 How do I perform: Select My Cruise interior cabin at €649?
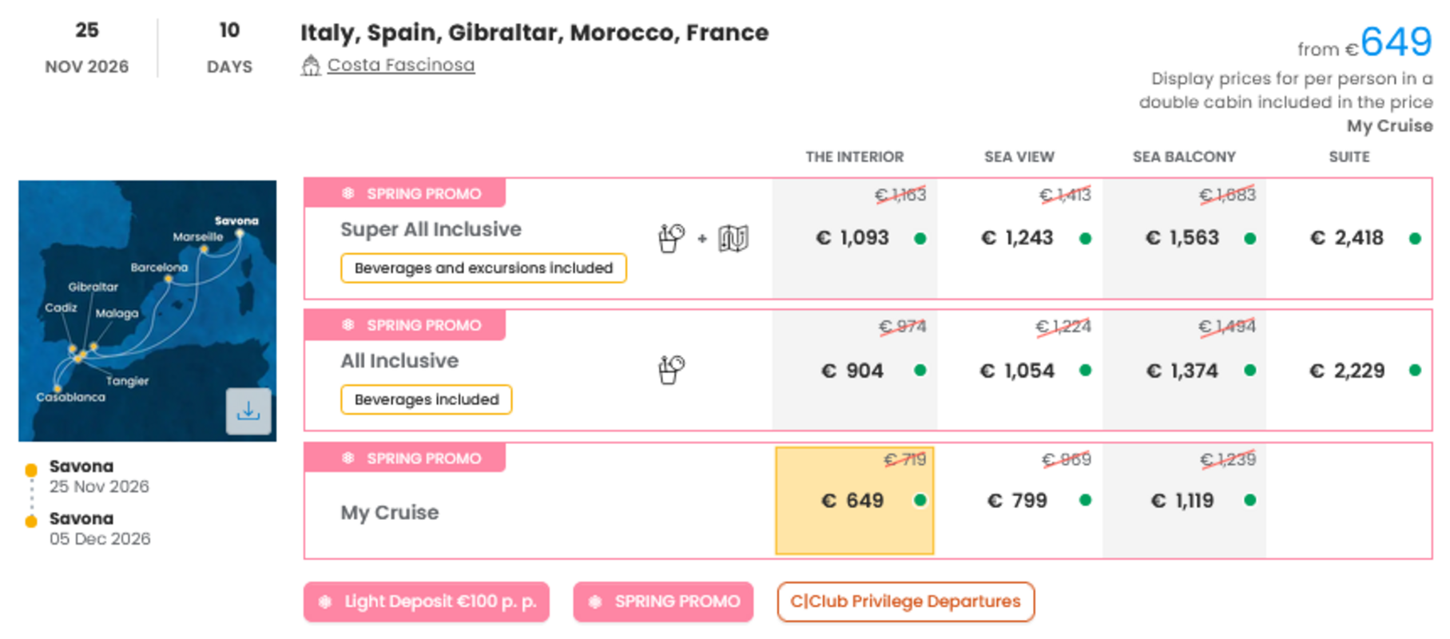(854, 501)
